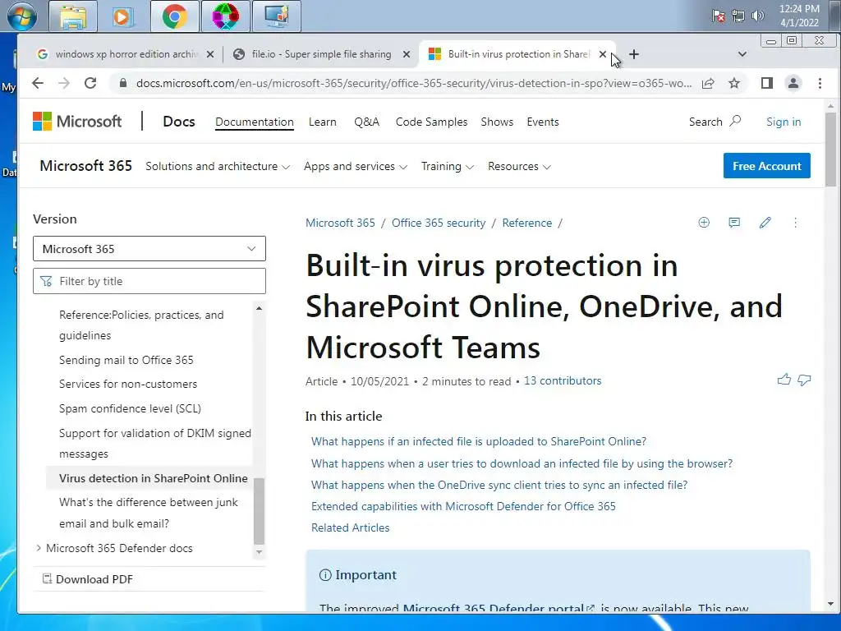Share this page via address bar icon
The height and width of the screenshot is (631, 841).
tap(708, 83)
